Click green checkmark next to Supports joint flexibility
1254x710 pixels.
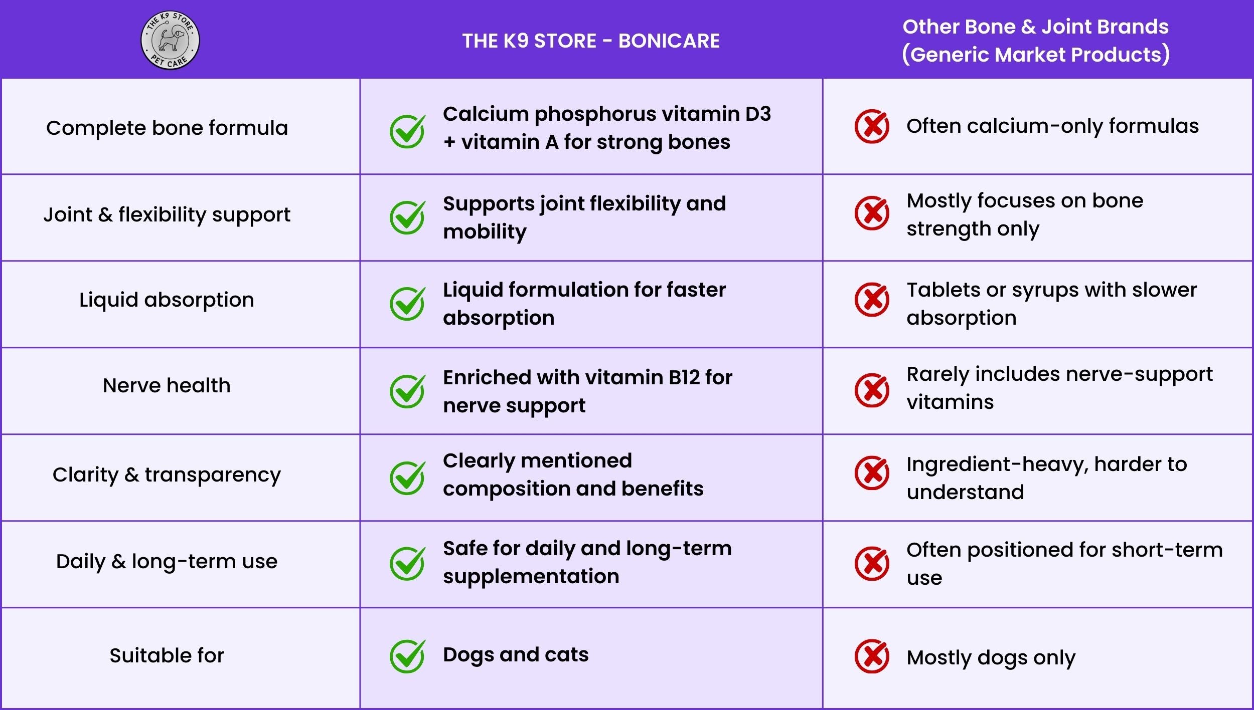[407, 217]
